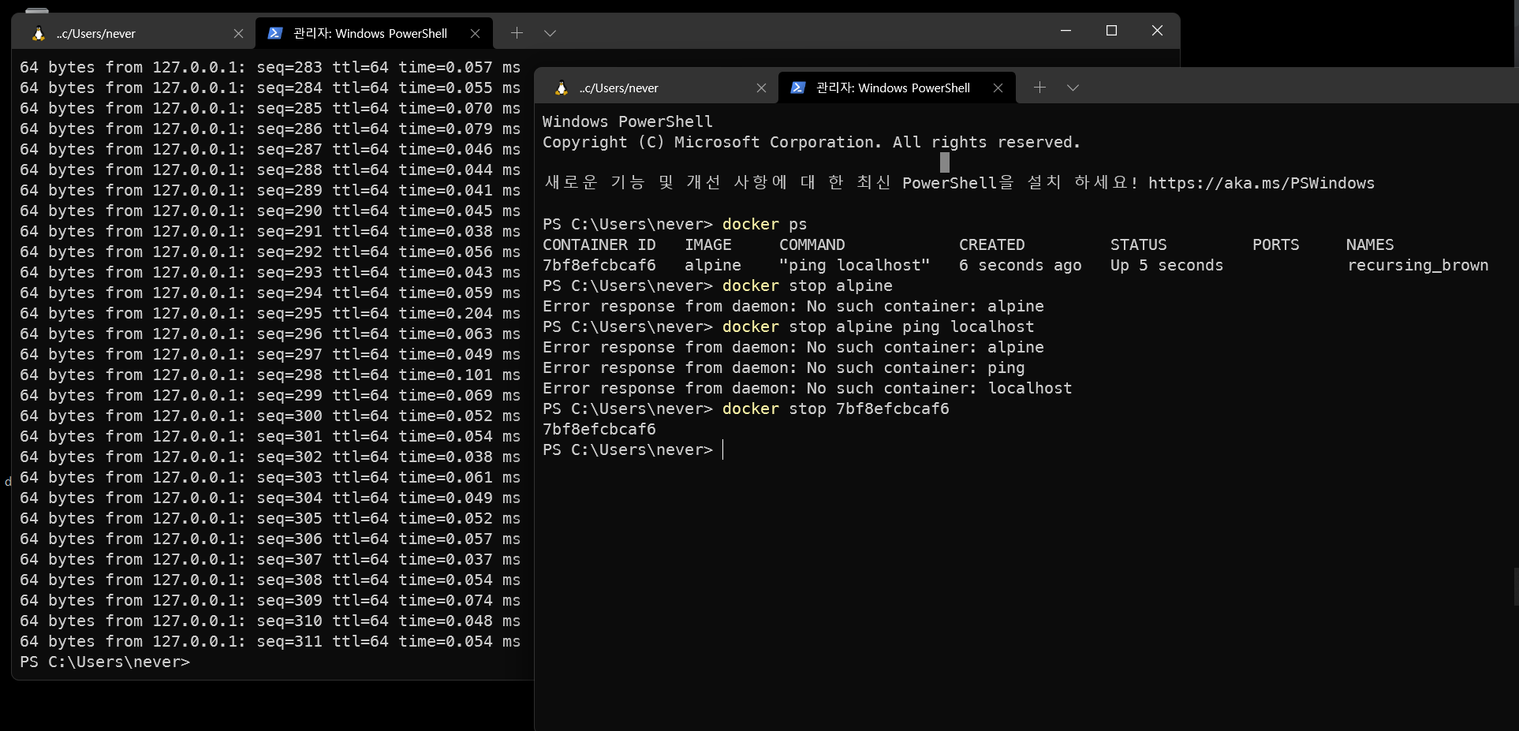Screen dimensions: 1519x731
Task: Close the back terminal window
Action: tap(1157, 31)
